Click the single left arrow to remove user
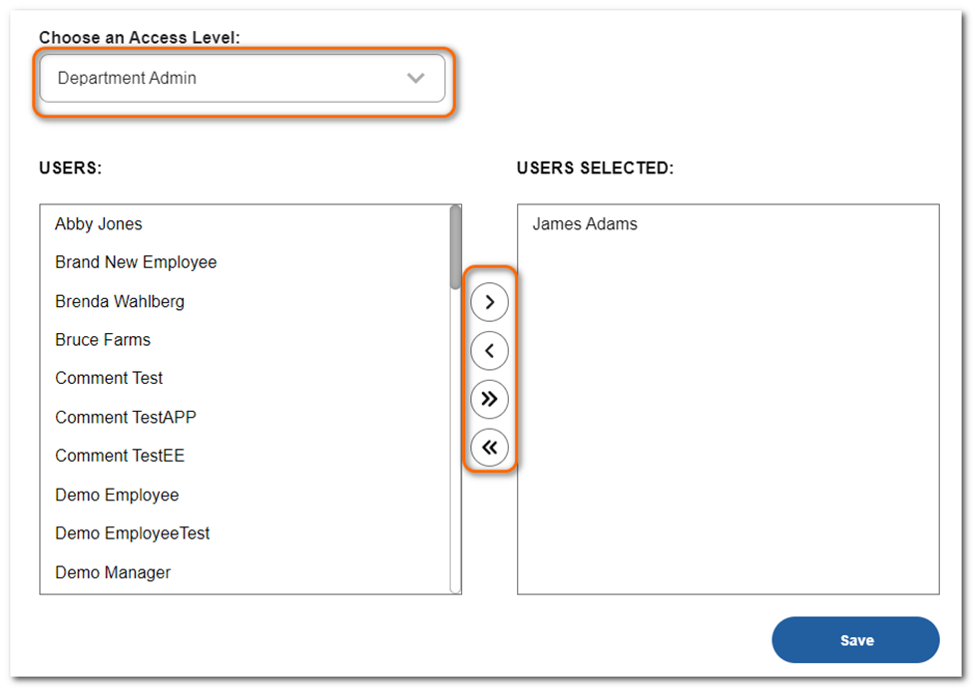The image size is (973, 688). coord(489,350)
